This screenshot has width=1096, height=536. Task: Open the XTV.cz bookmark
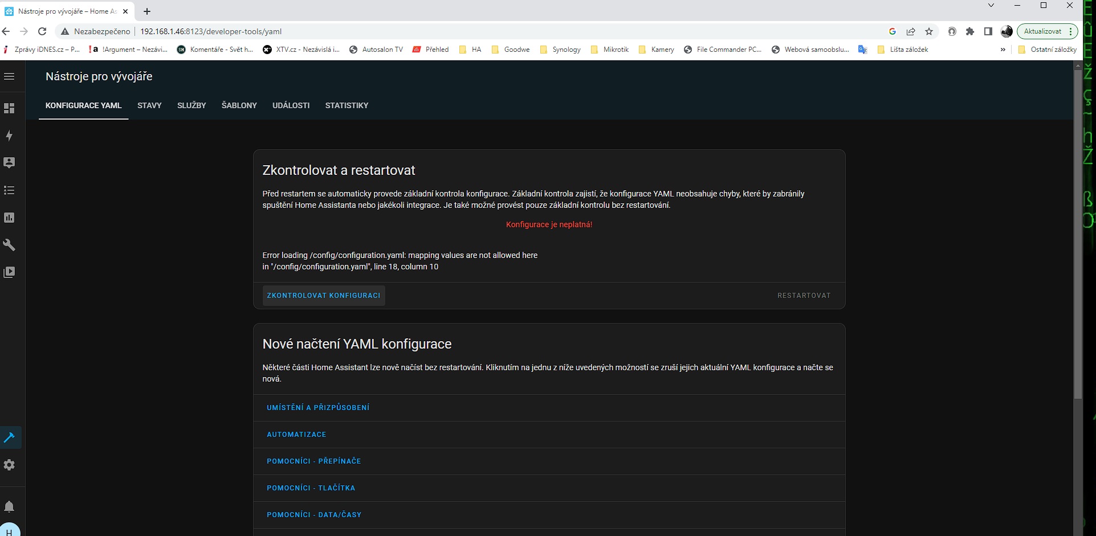[x=301, y=50]
